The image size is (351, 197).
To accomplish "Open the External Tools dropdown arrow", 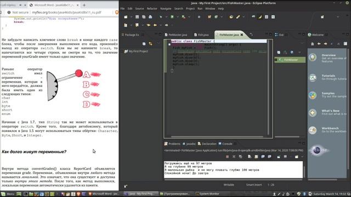I will pyautogui.click(x=189, y=17).
